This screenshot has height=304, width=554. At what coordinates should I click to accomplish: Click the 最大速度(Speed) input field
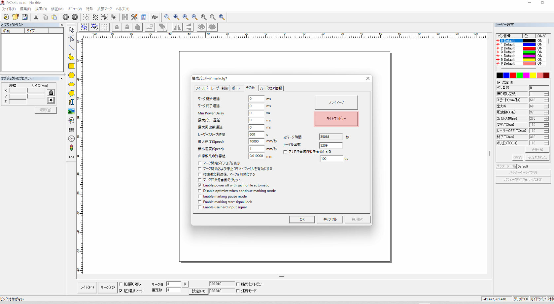[256, 141]
